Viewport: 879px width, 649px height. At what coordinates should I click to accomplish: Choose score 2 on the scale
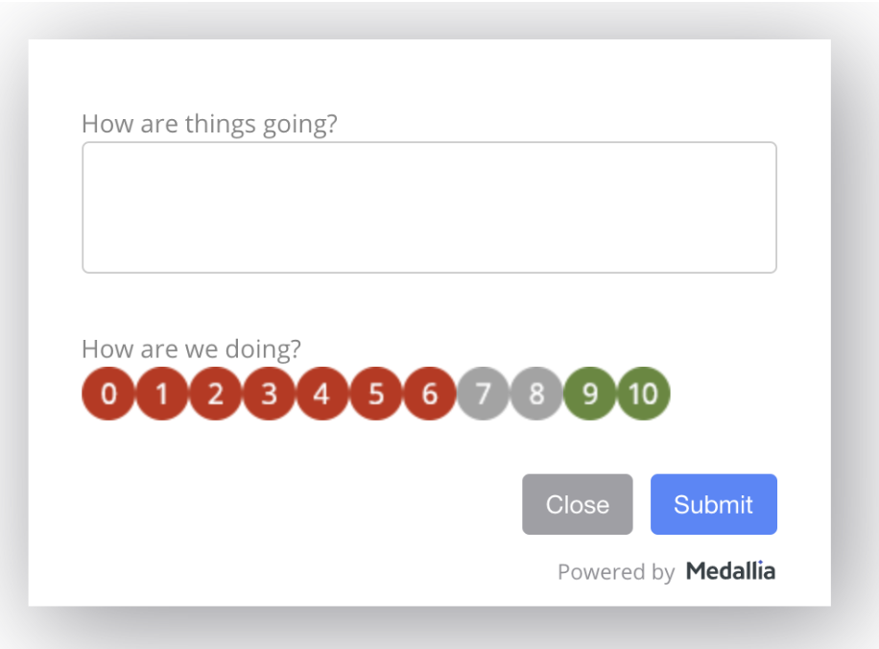click(216, 394)
